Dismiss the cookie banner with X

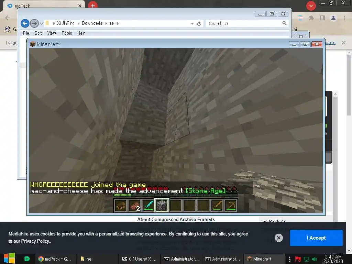coord(278,238)
